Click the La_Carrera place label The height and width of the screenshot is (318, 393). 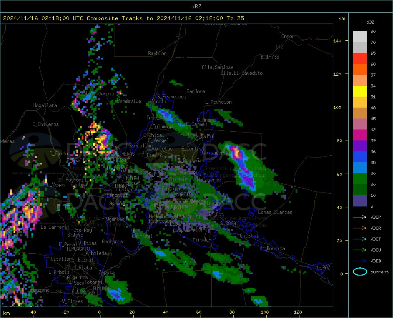pyautogui.click(x=54, y=227)
